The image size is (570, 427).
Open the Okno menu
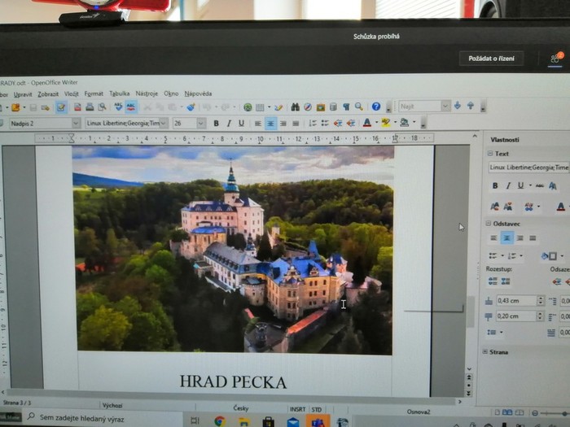(171, 94)
